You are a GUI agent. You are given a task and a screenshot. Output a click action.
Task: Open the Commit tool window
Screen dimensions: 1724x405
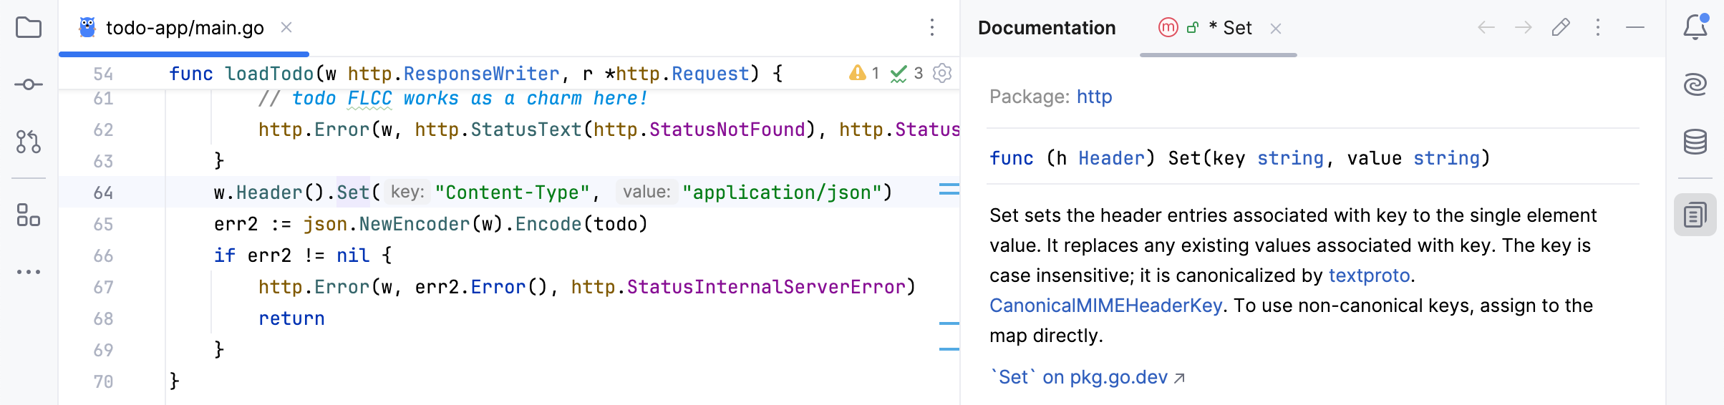click(x=29, y=84)
